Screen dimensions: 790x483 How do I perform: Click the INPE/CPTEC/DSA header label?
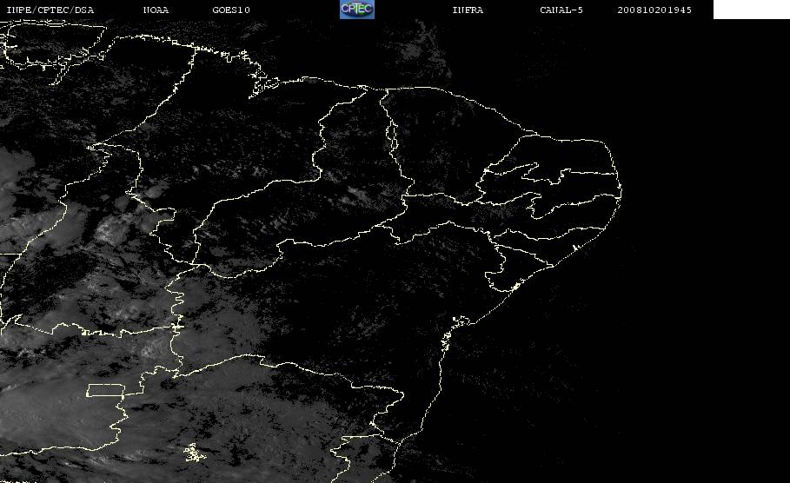tap(50, 10)
